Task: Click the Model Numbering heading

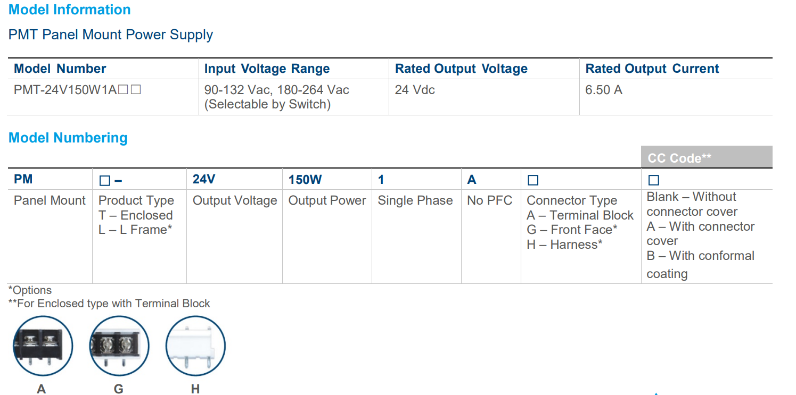Action: (68, 138)
